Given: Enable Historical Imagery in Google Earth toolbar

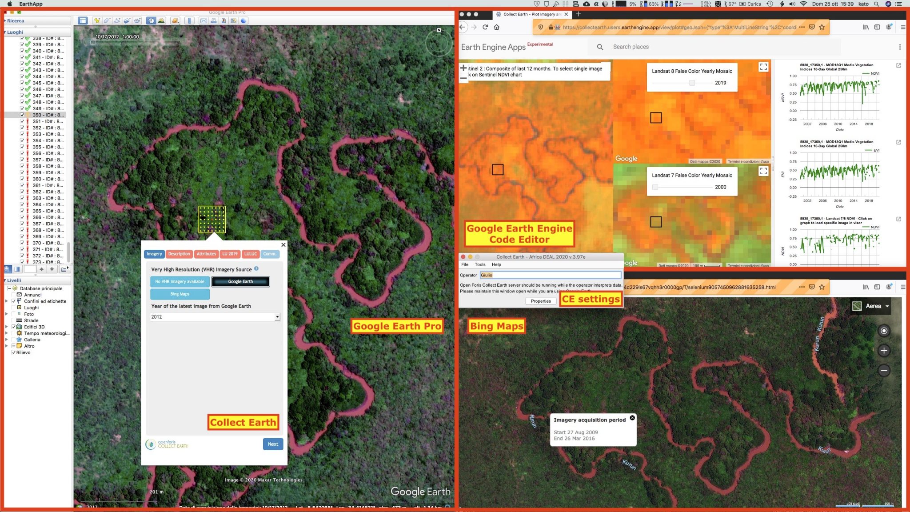Looking at the screenshot, I should pyautogui.click(x=151, y=20).
